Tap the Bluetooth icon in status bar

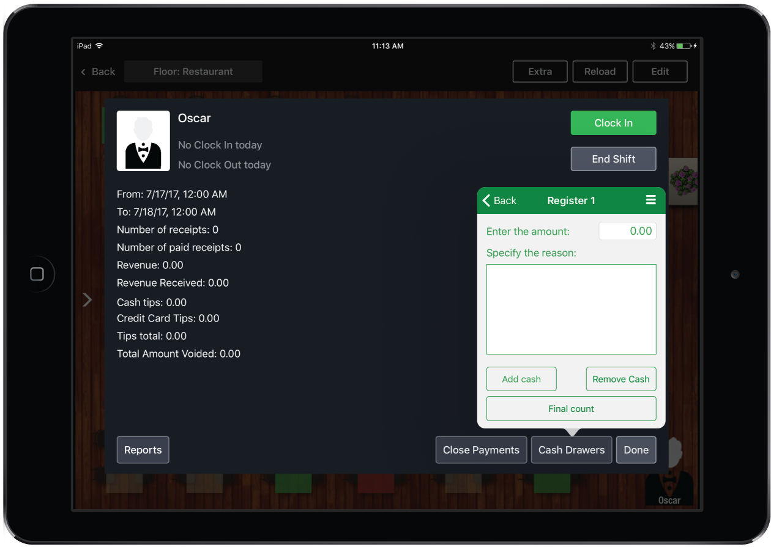pyautogui.click(x=654, y=46)
